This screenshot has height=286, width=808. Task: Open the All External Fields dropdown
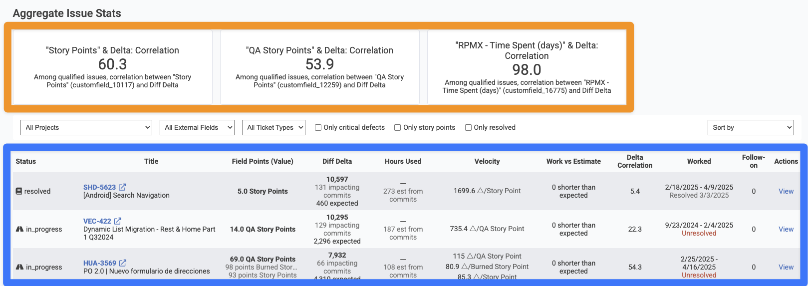click(197, 128)
